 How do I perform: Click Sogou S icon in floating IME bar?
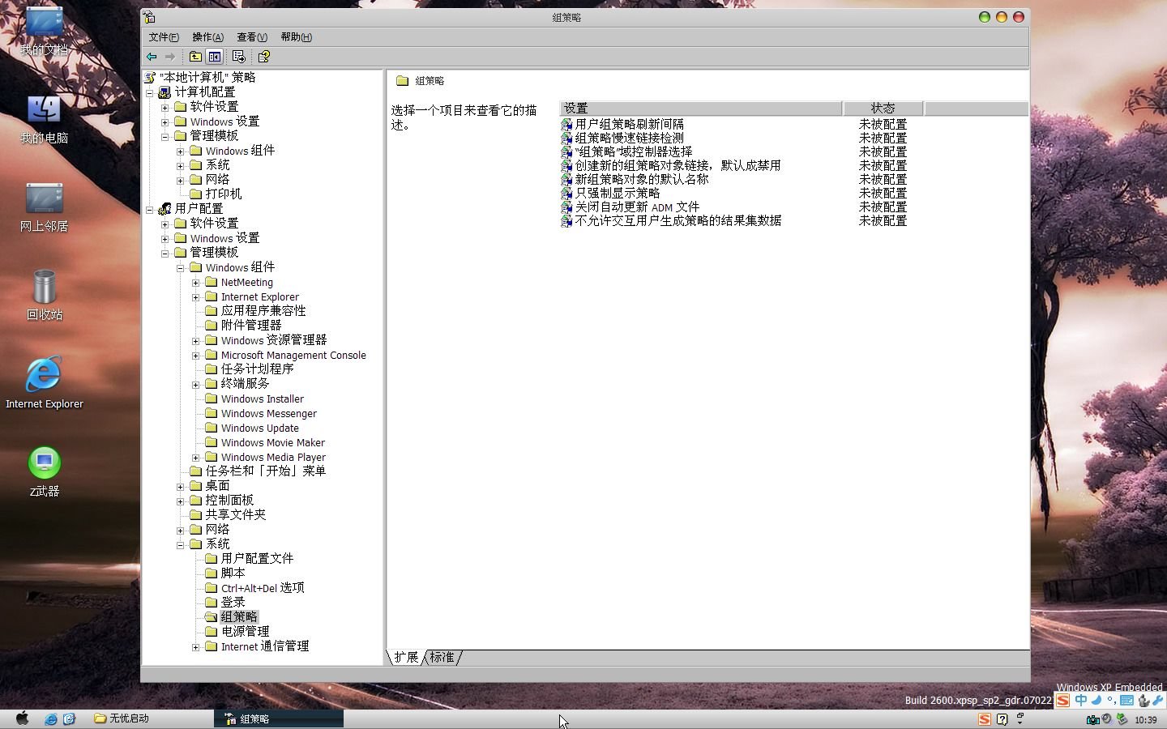pos(1062,701)
